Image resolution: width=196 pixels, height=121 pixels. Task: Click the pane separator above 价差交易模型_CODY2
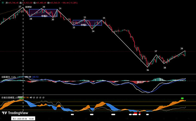point(98,95)
